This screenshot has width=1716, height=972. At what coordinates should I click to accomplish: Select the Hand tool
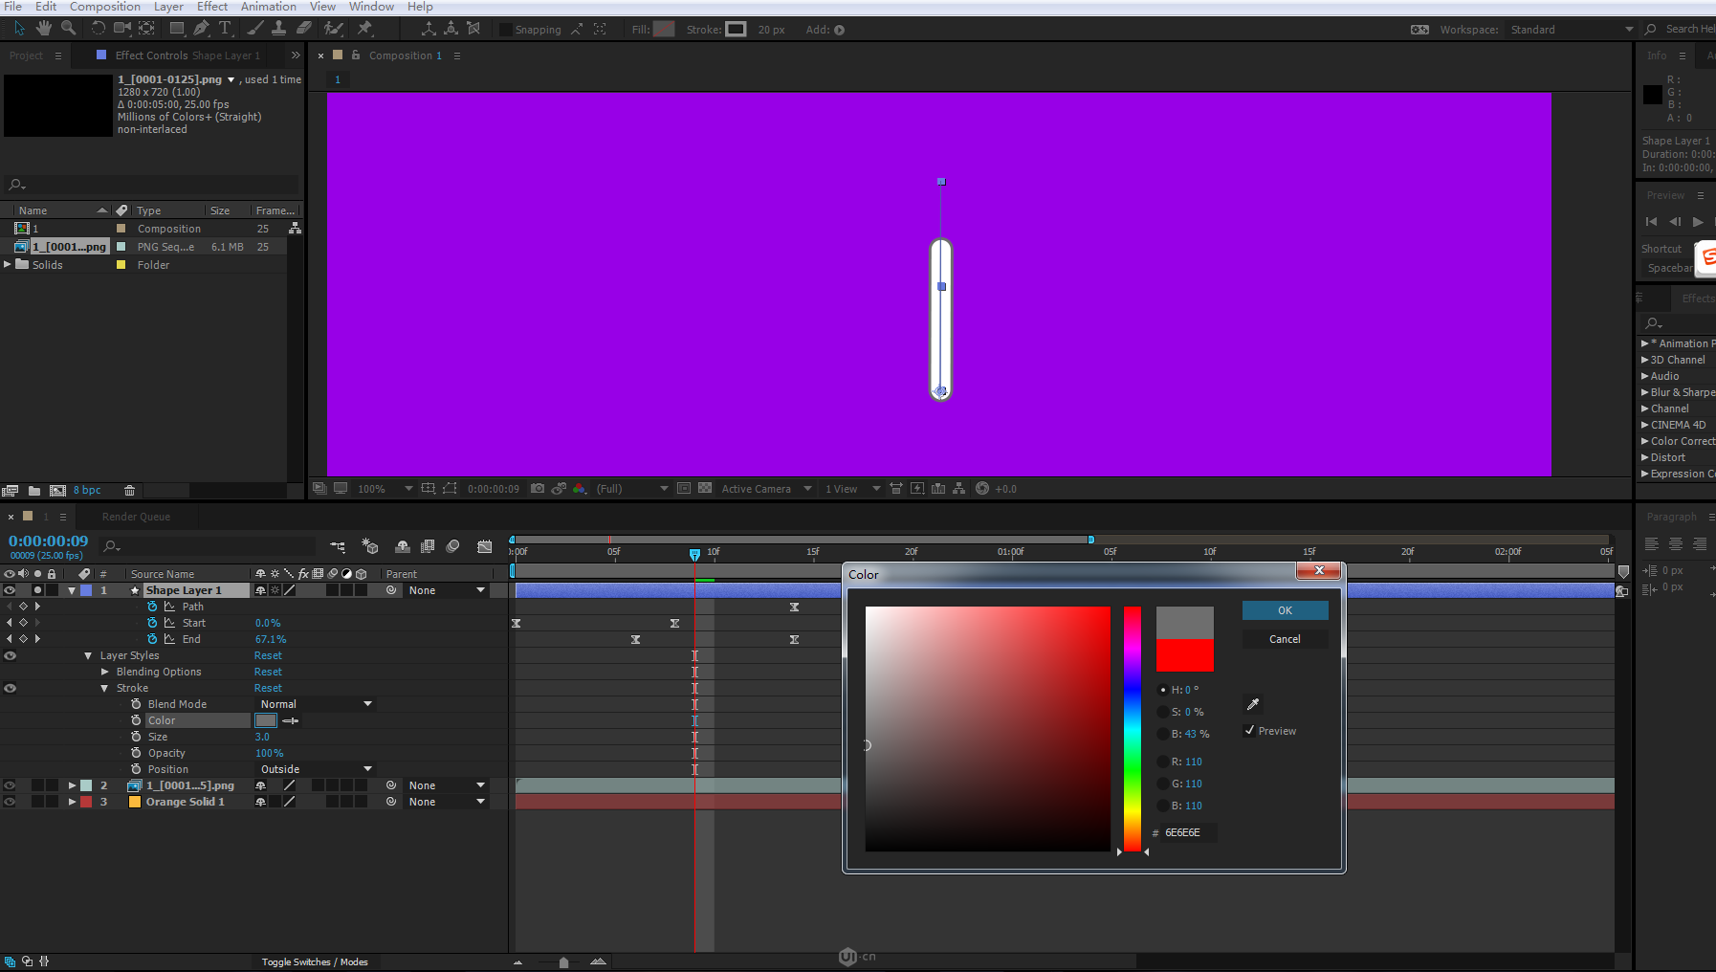pos(44,29)
